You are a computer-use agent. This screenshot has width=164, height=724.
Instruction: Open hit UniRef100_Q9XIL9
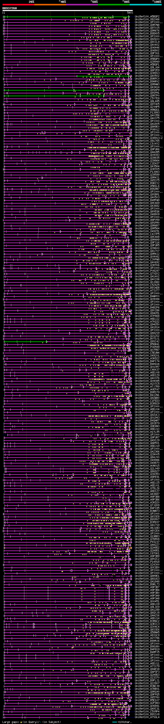pyautogui.click(x=147, y=42)
